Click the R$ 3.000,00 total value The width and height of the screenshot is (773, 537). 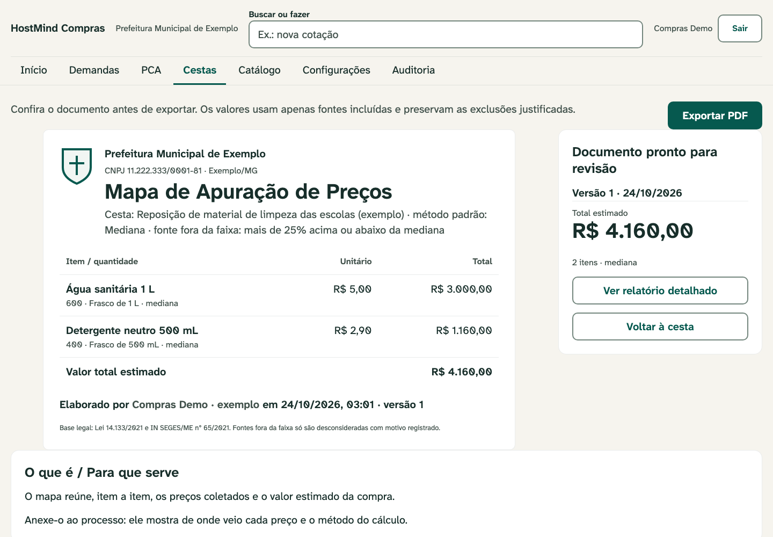tap(461, 289)
